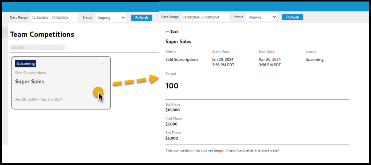This screenshot has width=371, height=165.
Task: Click the End Date Apr 26, 2024 value
Action: [x=270, y=59]
